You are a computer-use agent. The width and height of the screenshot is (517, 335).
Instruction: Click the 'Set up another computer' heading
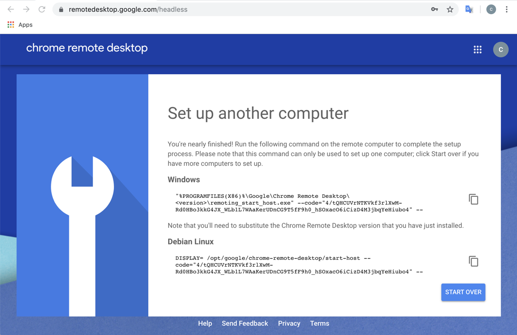(258, 113)
